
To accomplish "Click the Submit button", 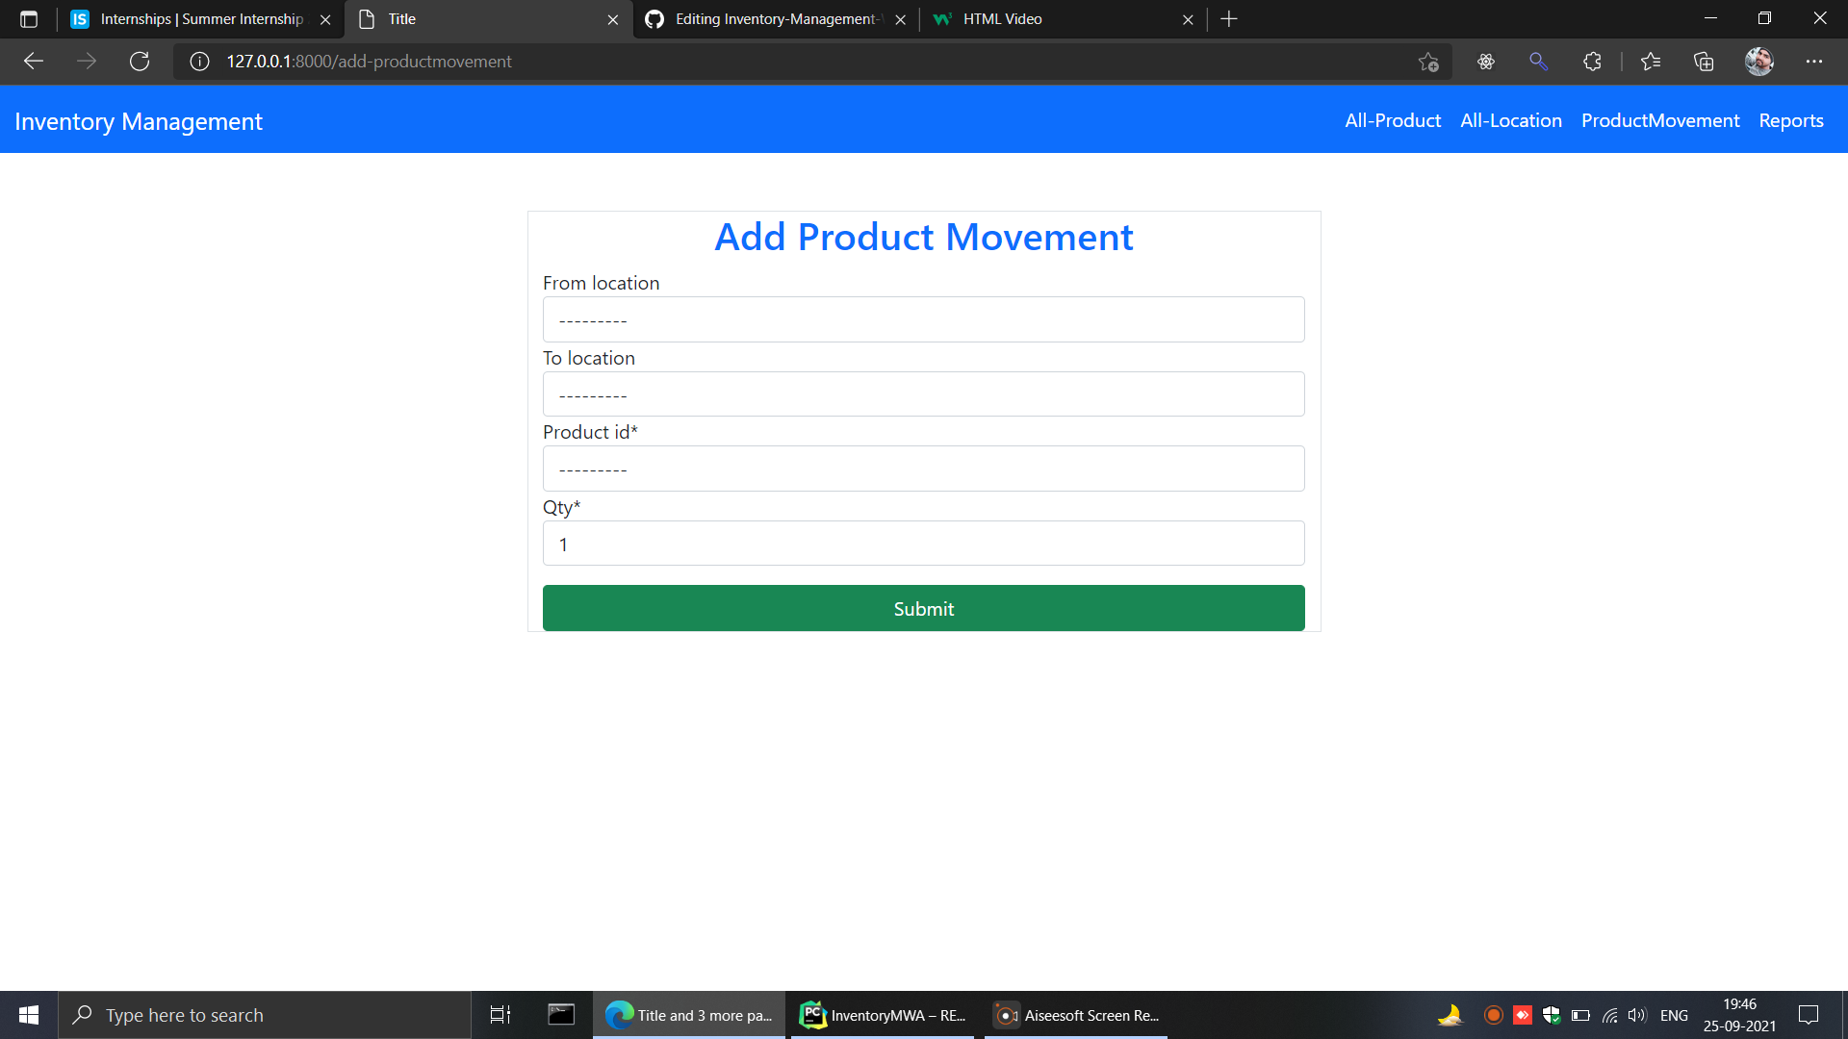I will [923, 608].
